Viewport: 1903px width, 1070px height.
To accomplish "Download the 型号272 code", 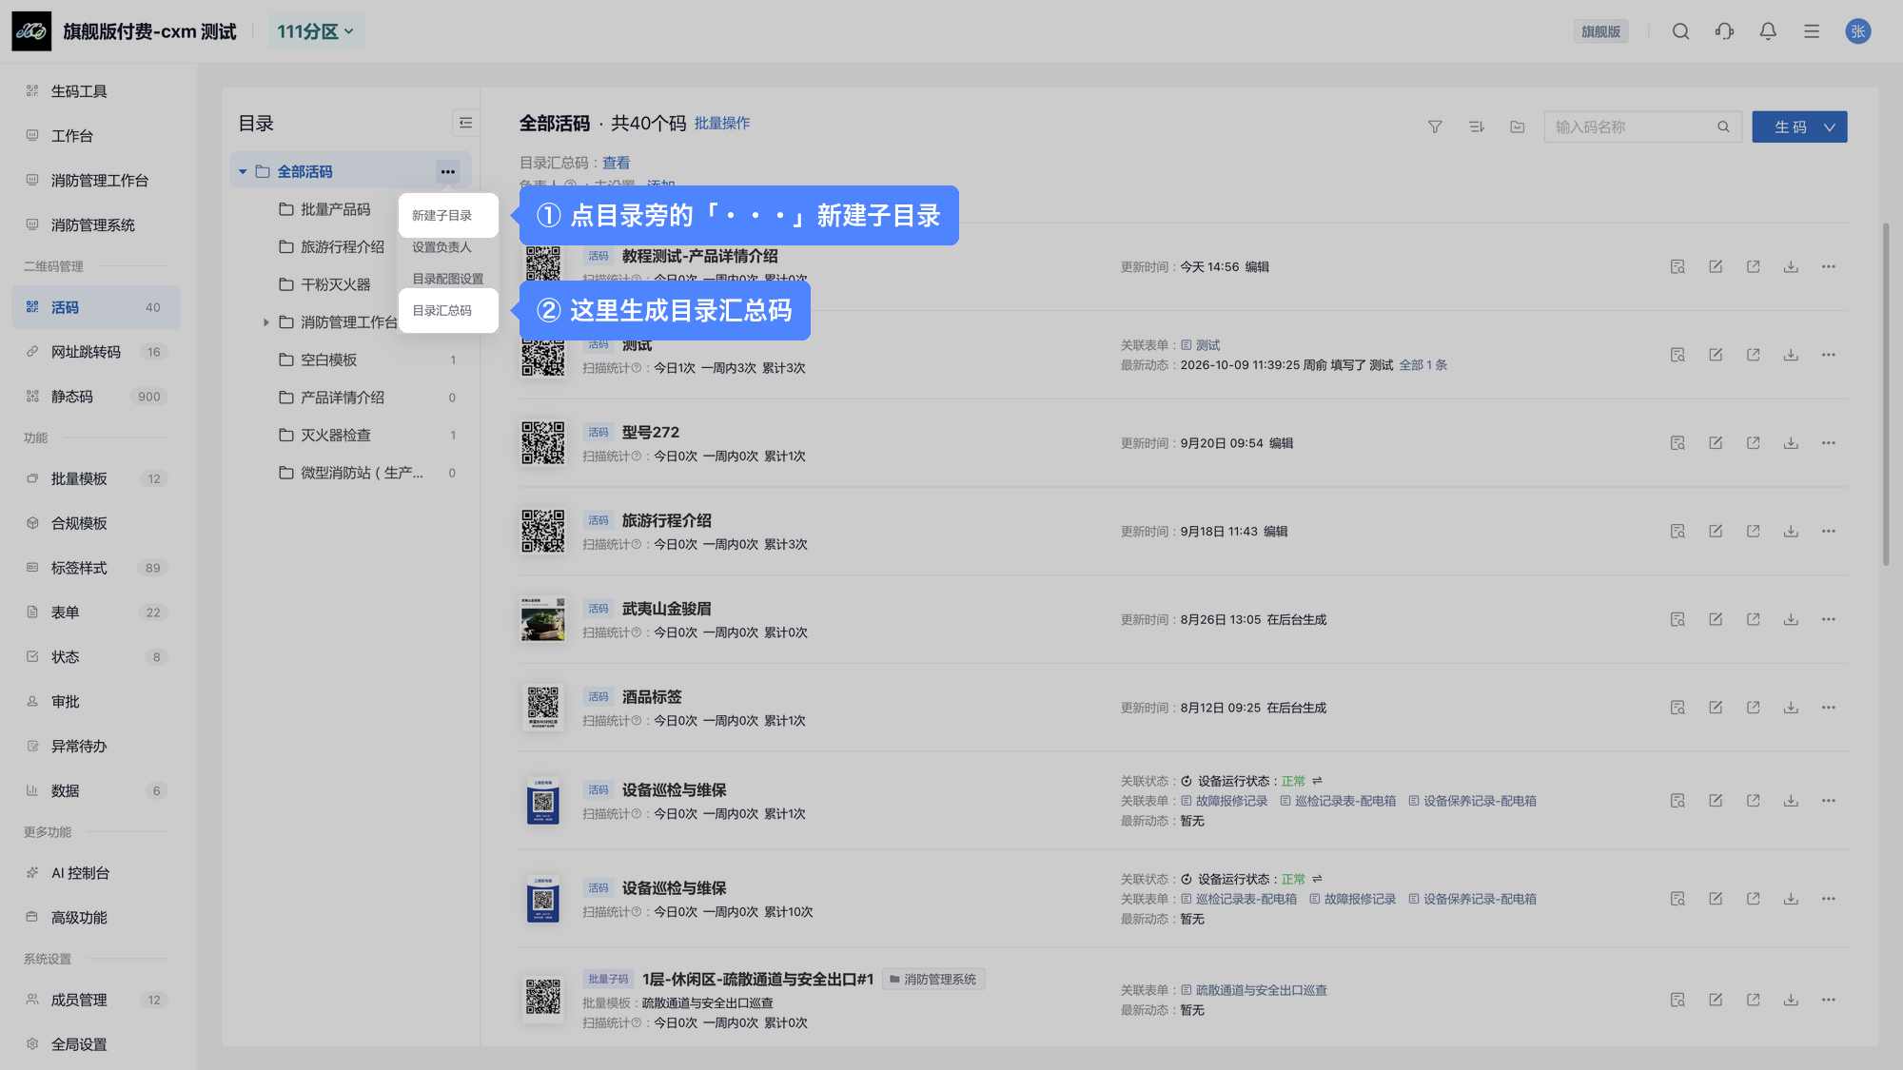I will coord(1791,443).
